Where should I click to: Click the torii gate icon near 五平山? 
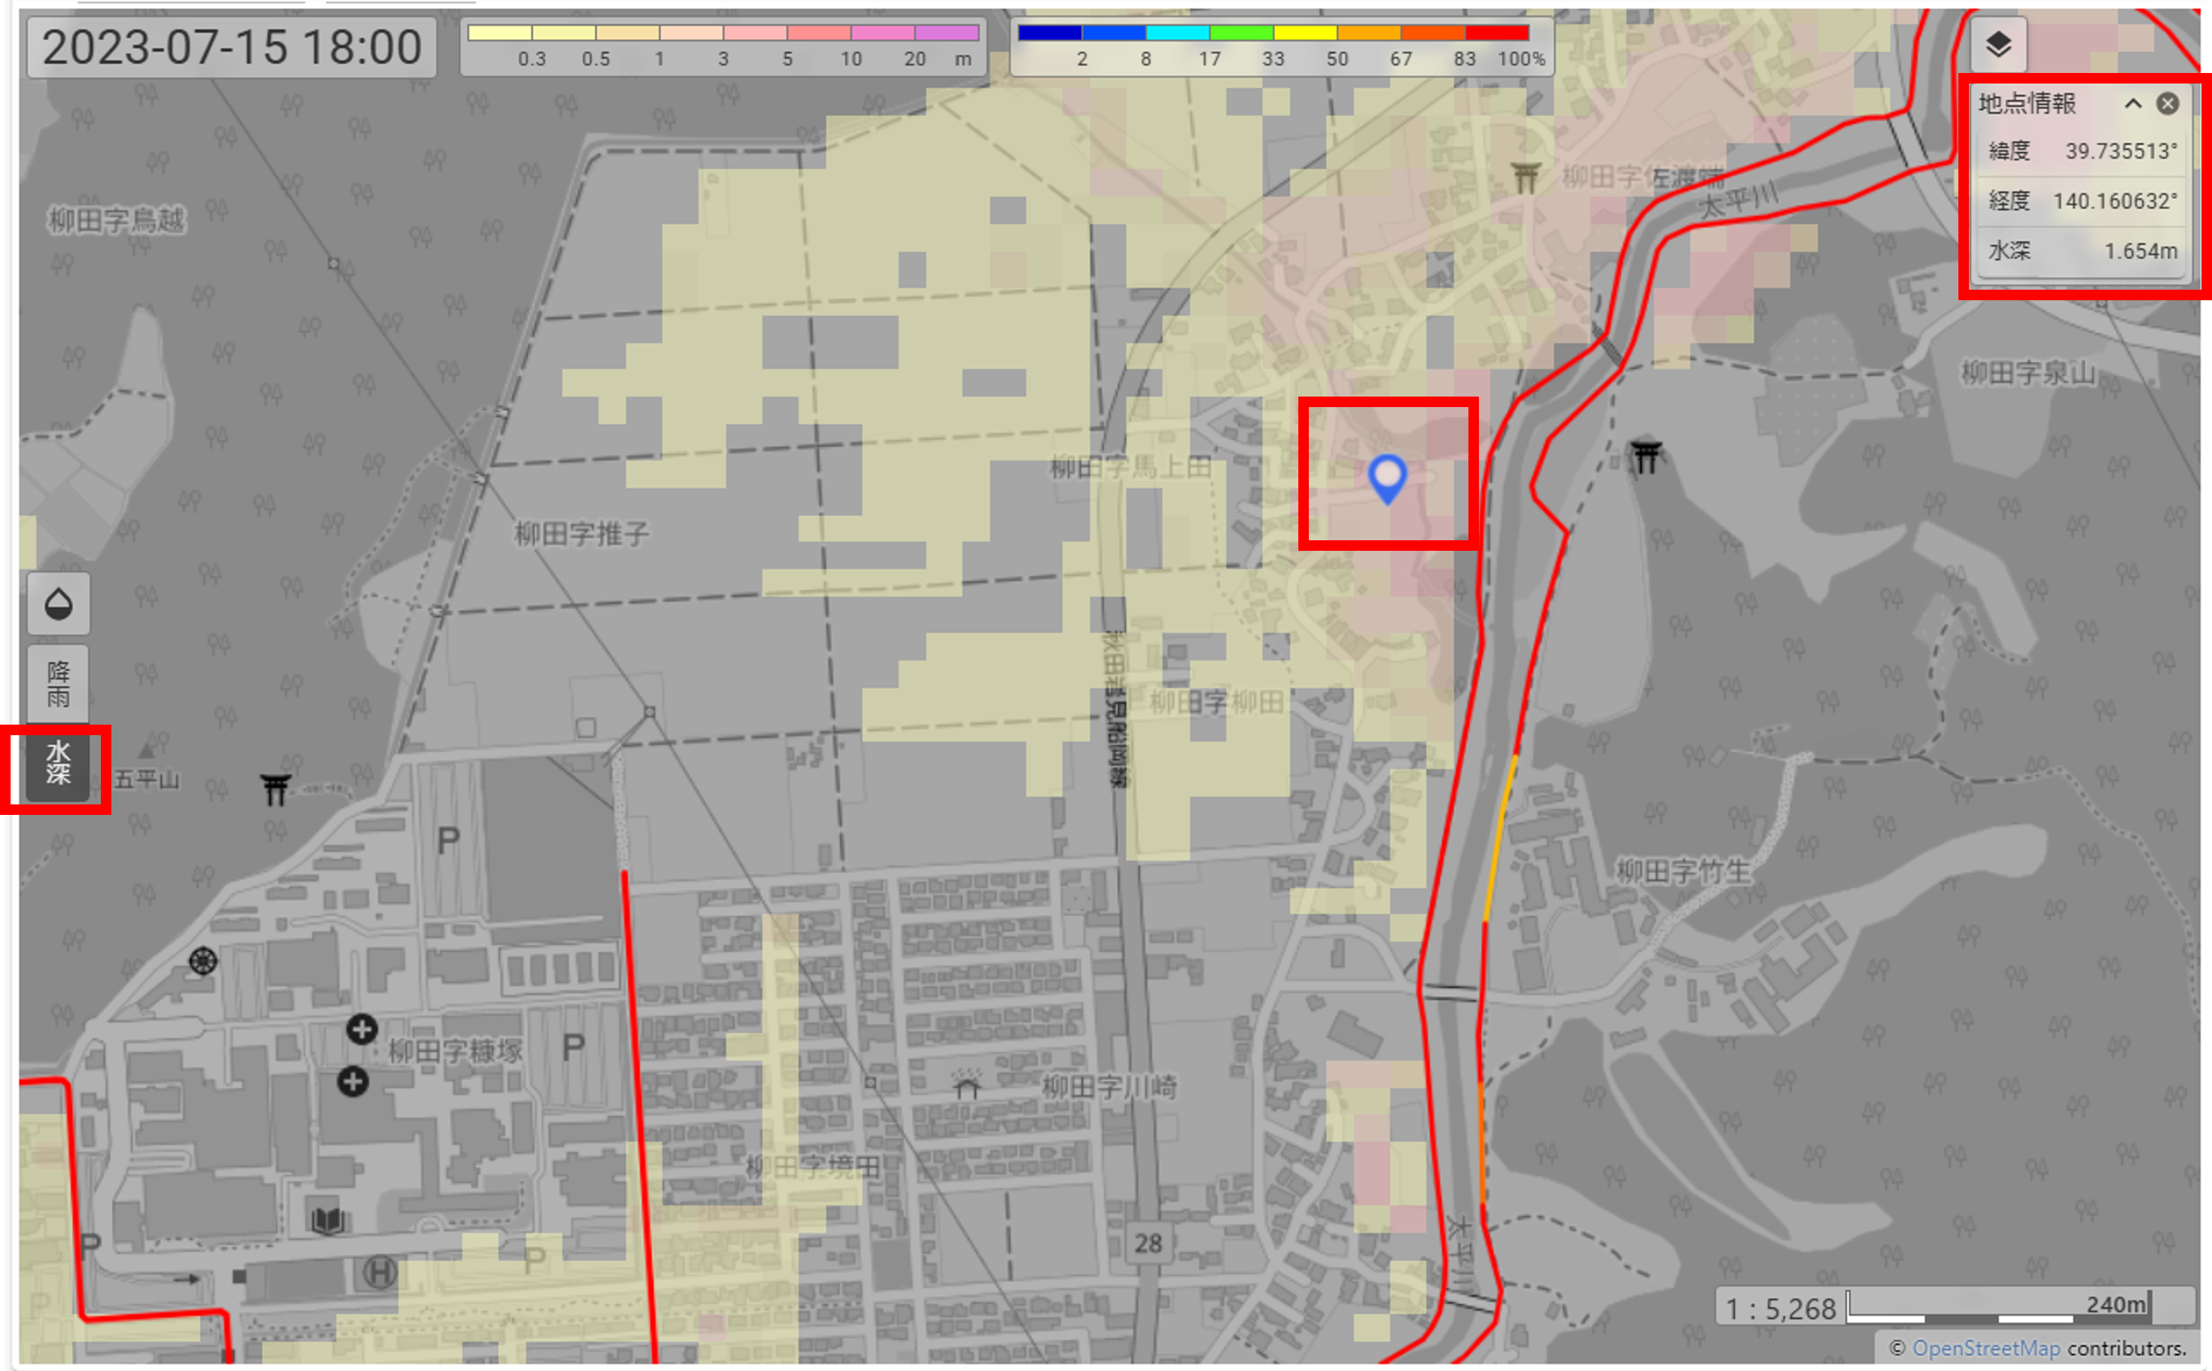click(275, 789)
